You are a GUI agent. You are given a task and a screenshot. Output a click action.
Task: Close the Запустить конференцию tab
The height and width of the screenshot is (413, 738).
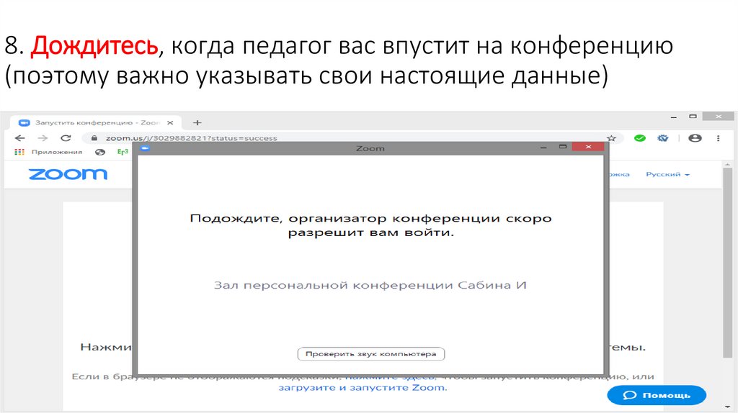click(x=170, y=122)
